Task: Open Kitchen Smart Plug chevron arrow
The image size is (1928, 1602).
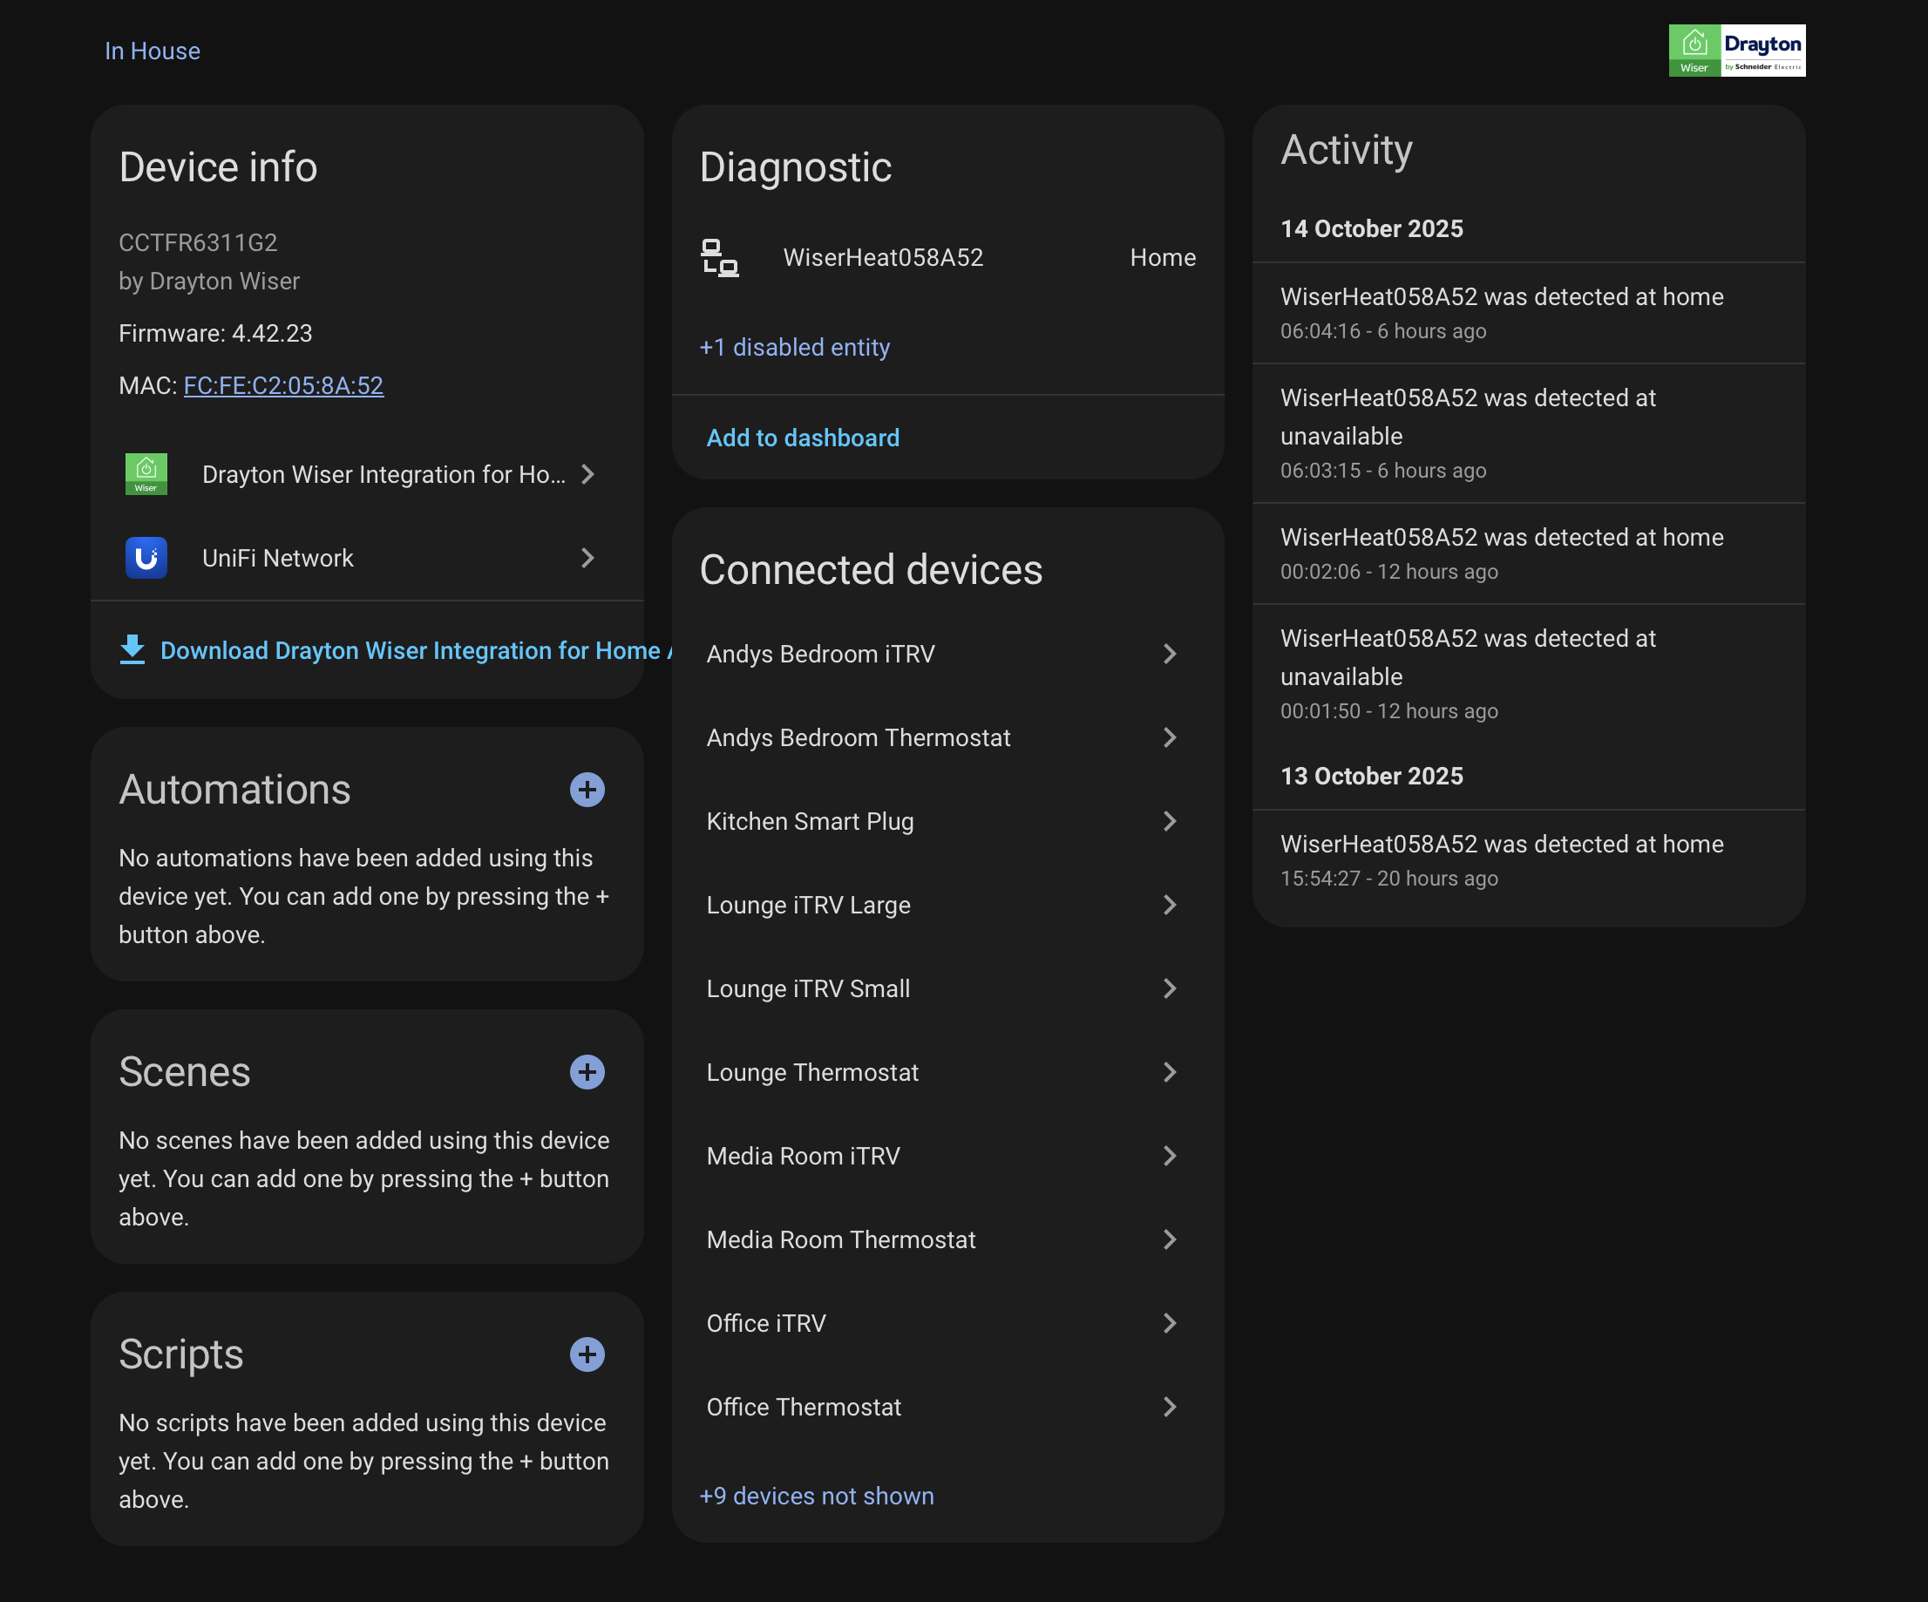Action: click(x=1169, y=821)
